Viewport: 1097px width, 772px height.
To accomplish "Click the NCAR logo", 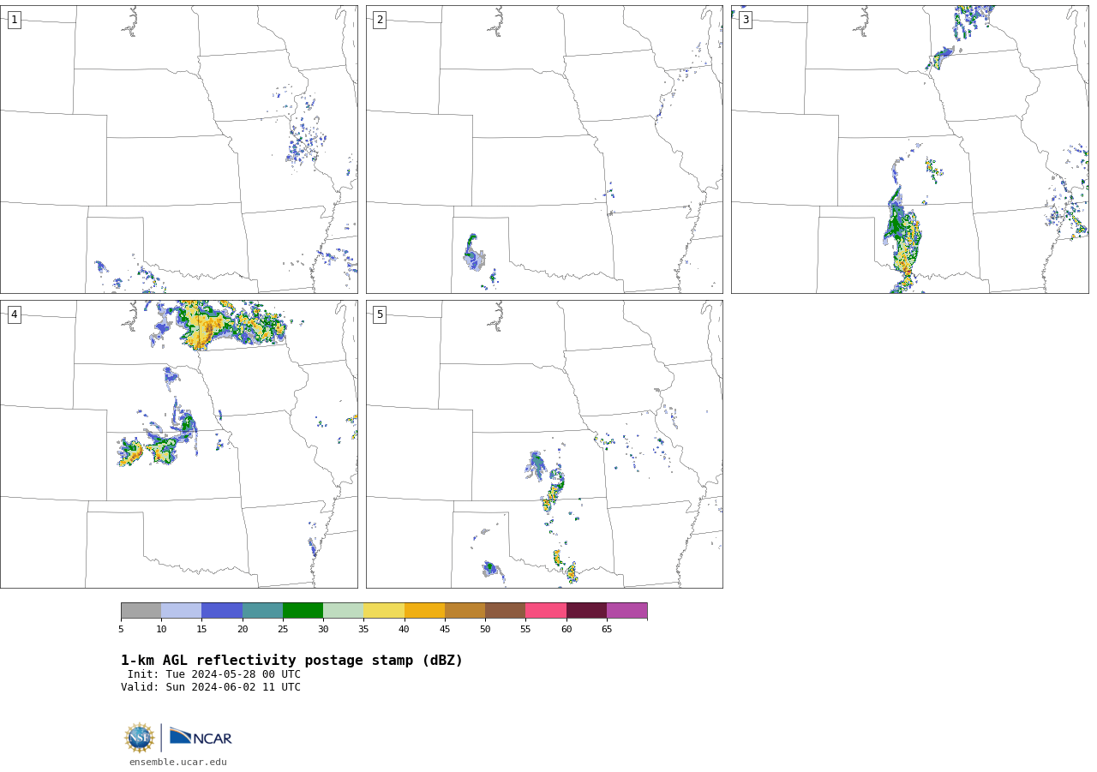I will click(201, 737).
